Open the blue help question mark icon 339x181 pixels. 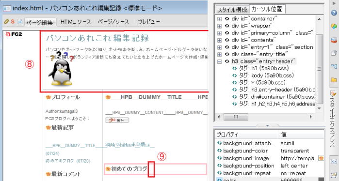point(334,13)
